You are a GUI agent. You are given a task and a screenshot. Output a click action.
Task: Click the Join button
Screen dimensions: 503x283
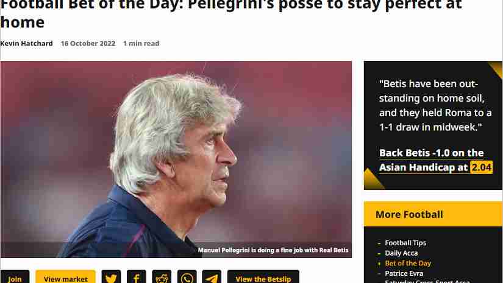[15, 278]
